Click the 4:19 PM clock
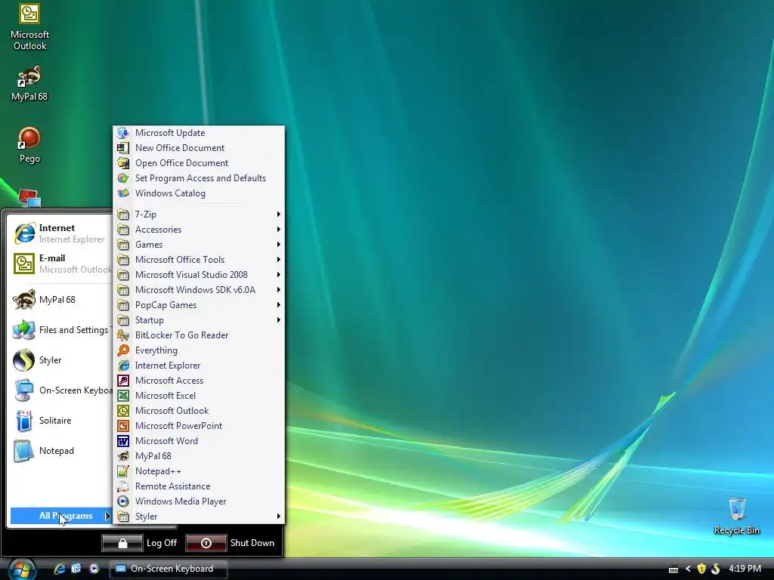 click(x=745, y=569)
